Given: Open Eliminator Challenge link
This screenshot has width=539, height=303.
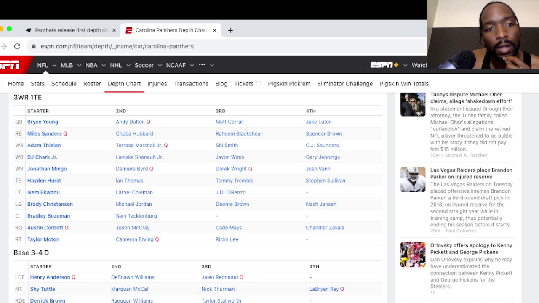Looking at the screenshot, I should point(345,84).
